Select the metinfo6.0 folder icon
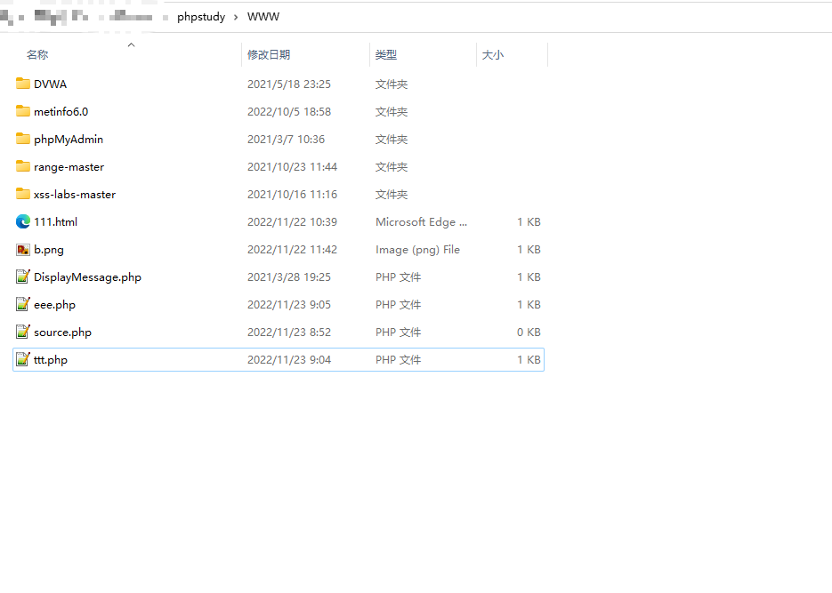Image resolution: width=832 pixels, height=593 pixels. tap(23, 111)
